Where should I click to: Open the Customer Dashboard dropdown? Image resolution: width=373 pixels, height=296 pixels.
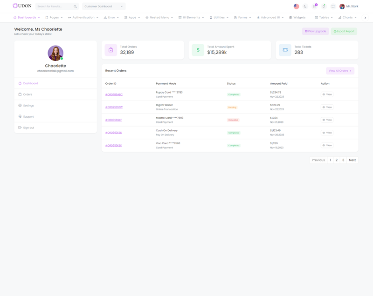[x=104, y=7]
